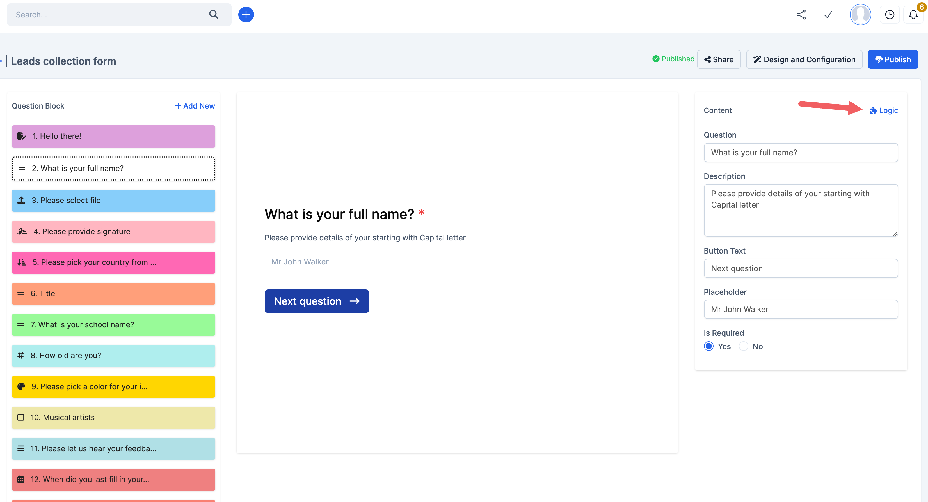
Task: Open the top bar share icon
Action: click(801, 14)
